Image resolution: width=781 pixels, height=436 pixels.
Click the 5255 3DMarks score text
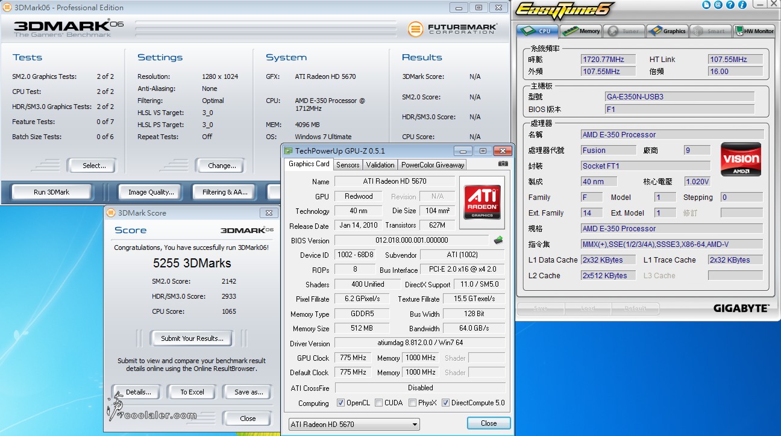tap(192, 263)
